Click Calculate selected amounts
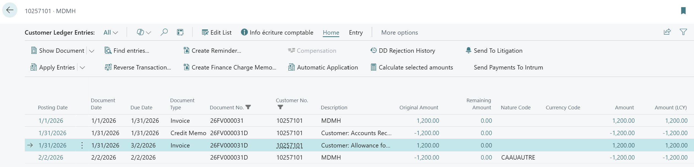The width and height of the screenshot is (694, 167). click(x=412, y=67)
